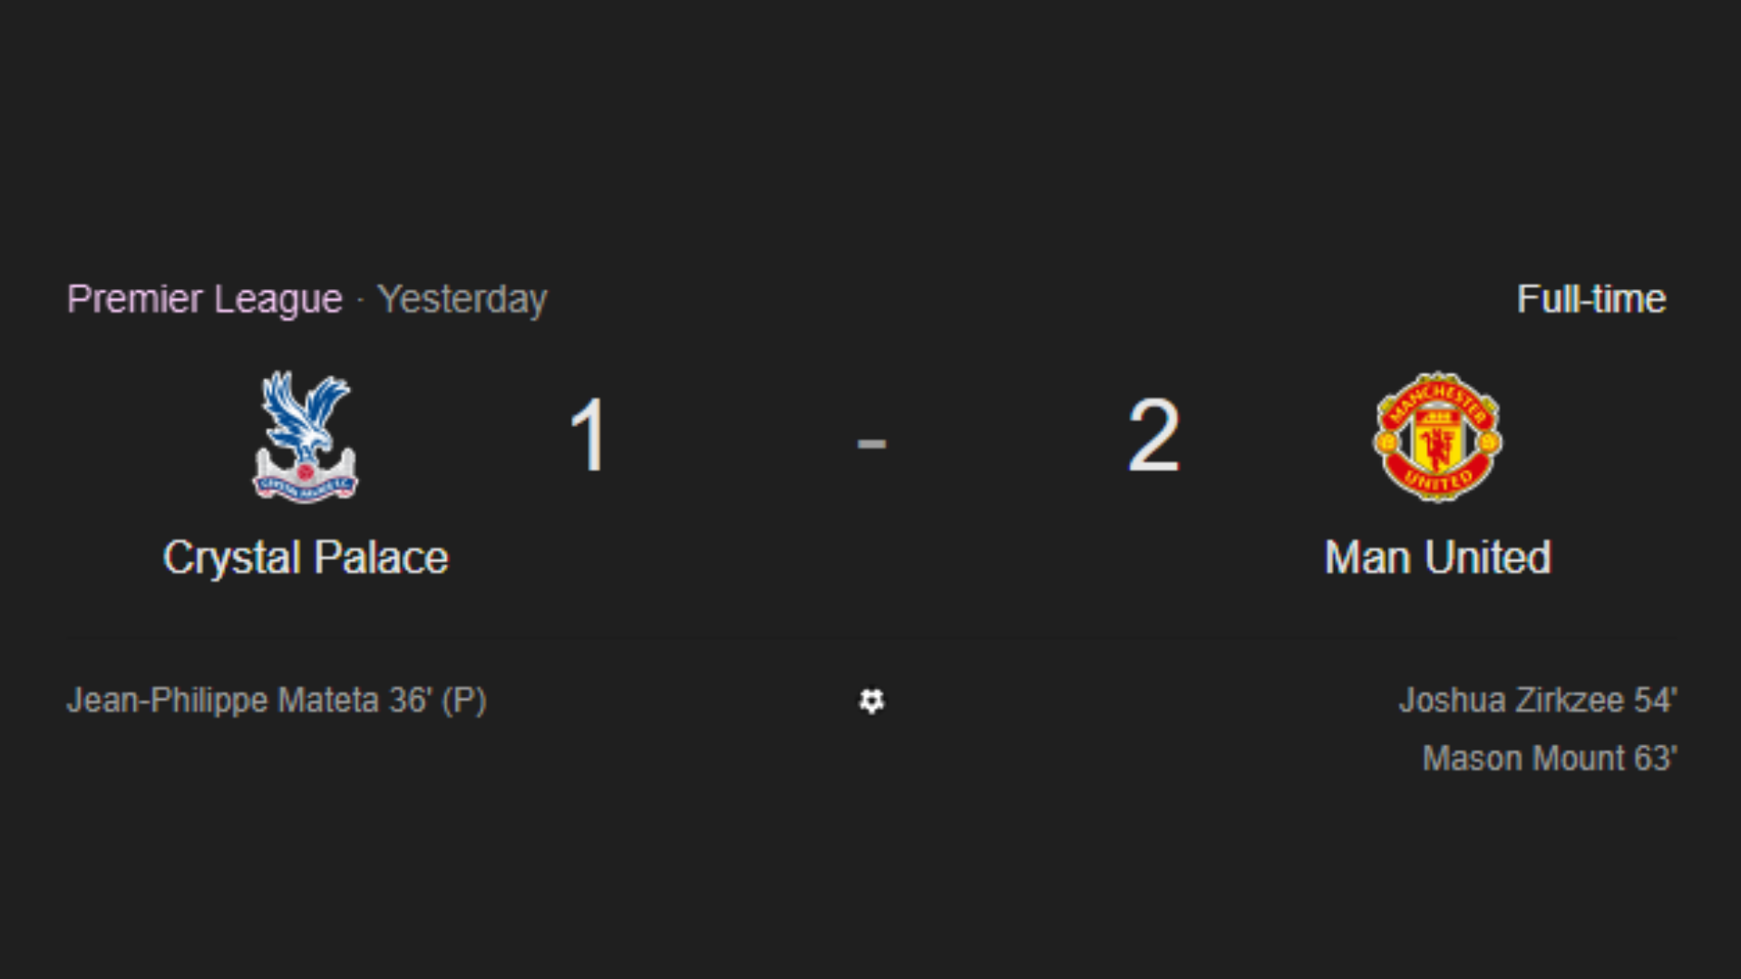Click the dot separator before Yesterday
Image resolution: width=1741 pixels, height=979 pixels.
click(x=360, y=300)
